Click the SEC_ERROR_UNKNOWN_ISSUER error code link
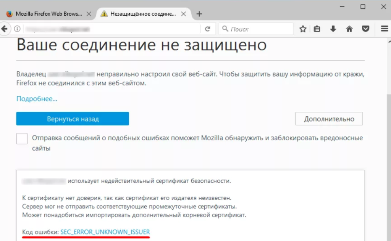The height and width of the screenshot is (241, 391). click(x=105, y=232)
